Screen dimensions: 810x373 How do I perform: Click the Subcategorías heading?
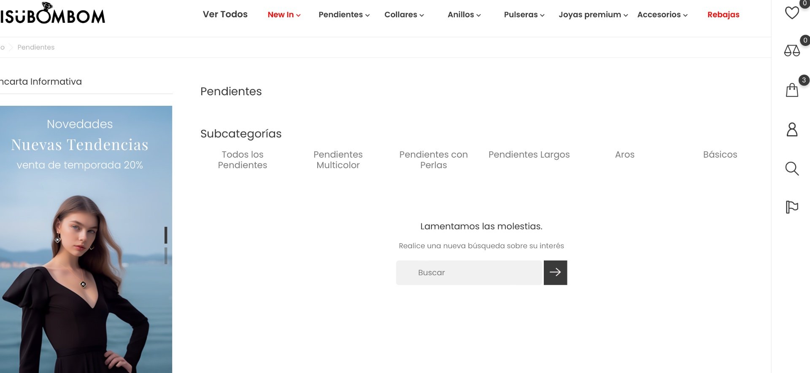click(241, 134)
